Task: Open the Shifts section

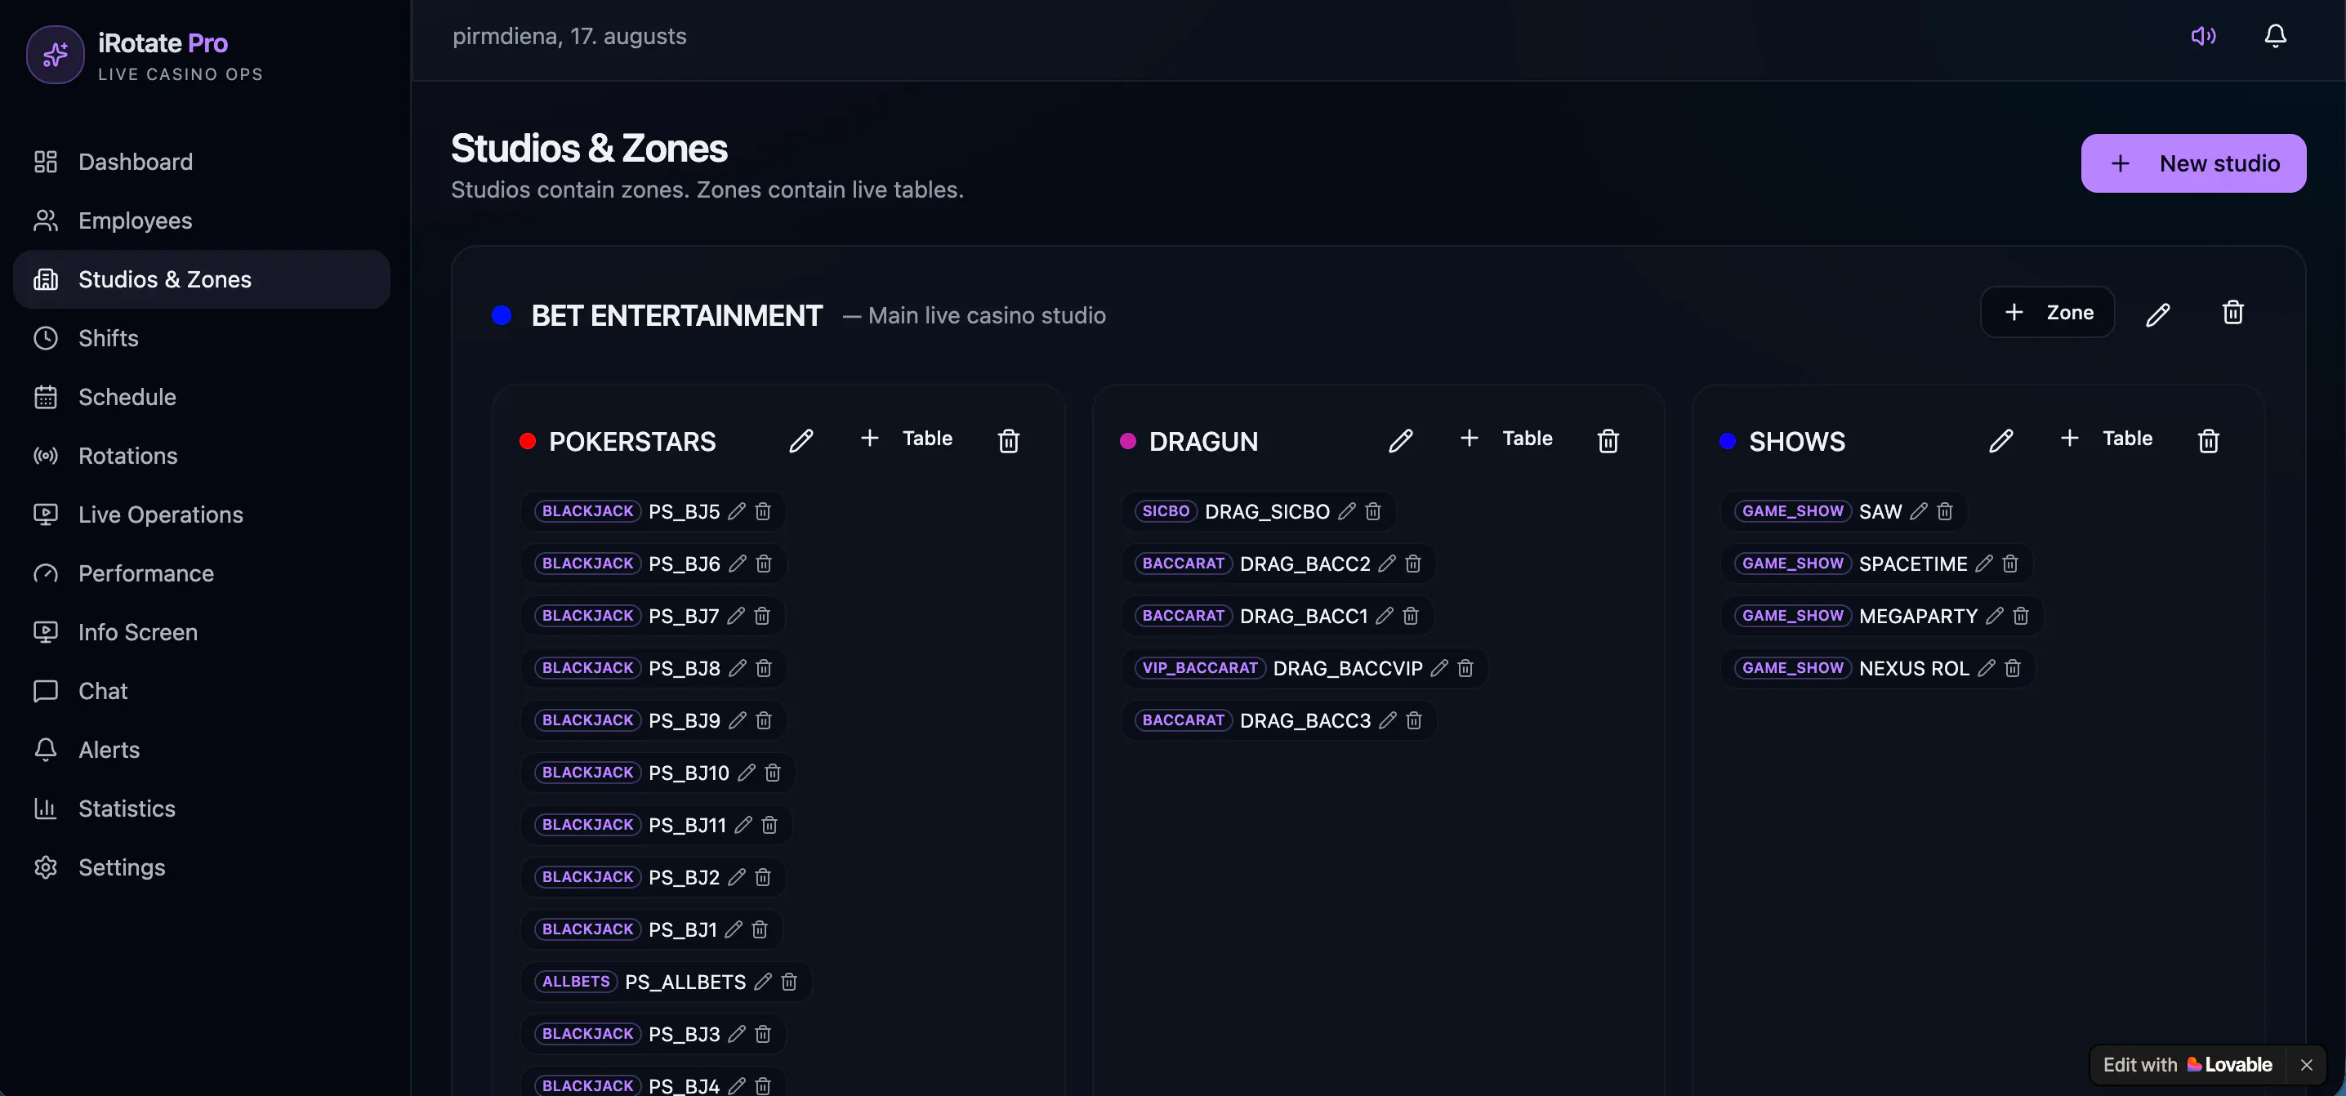Action: (x=201, y=339)
